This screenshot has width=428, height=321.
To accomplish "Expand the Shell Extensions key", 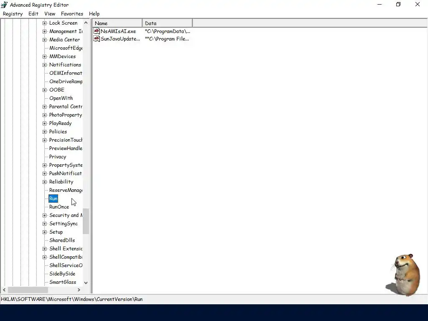I will click(x=44, y=249).
